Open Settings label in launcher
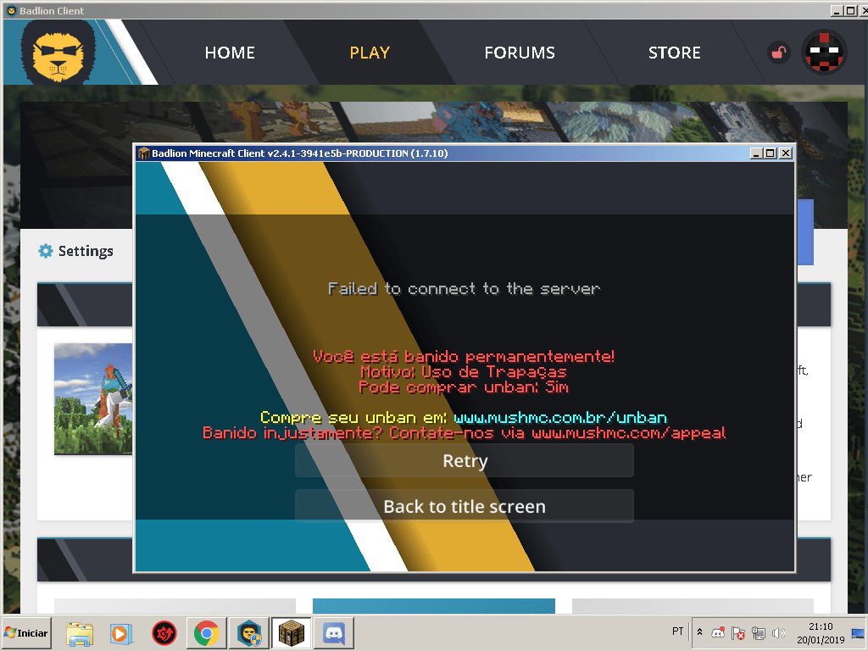This screenshot has width=868, height=651. click(86, 251)
